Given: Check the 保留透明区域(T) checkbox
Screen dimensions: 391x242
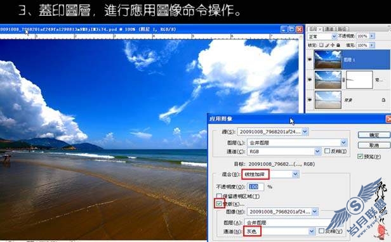Looking at the screenshot, I should [x=219, y=196].
